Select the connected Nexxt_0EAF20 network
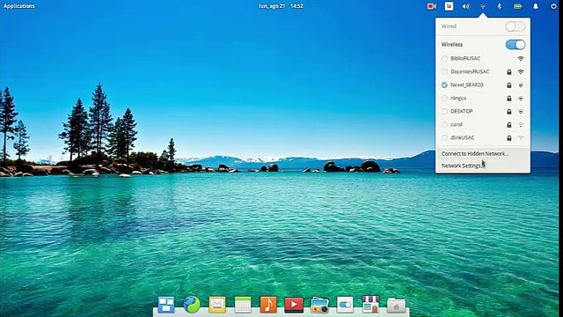Viewport: 563px width, 317px height. pyautogui.click(x=483, y=85)
